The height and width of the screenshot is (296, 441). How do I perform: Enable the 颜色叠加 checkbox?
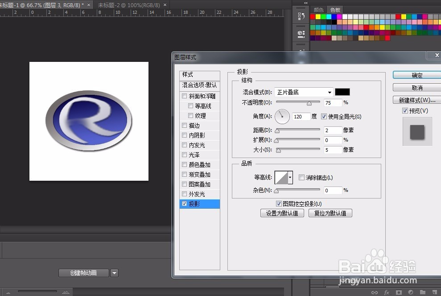coord(185,165)
